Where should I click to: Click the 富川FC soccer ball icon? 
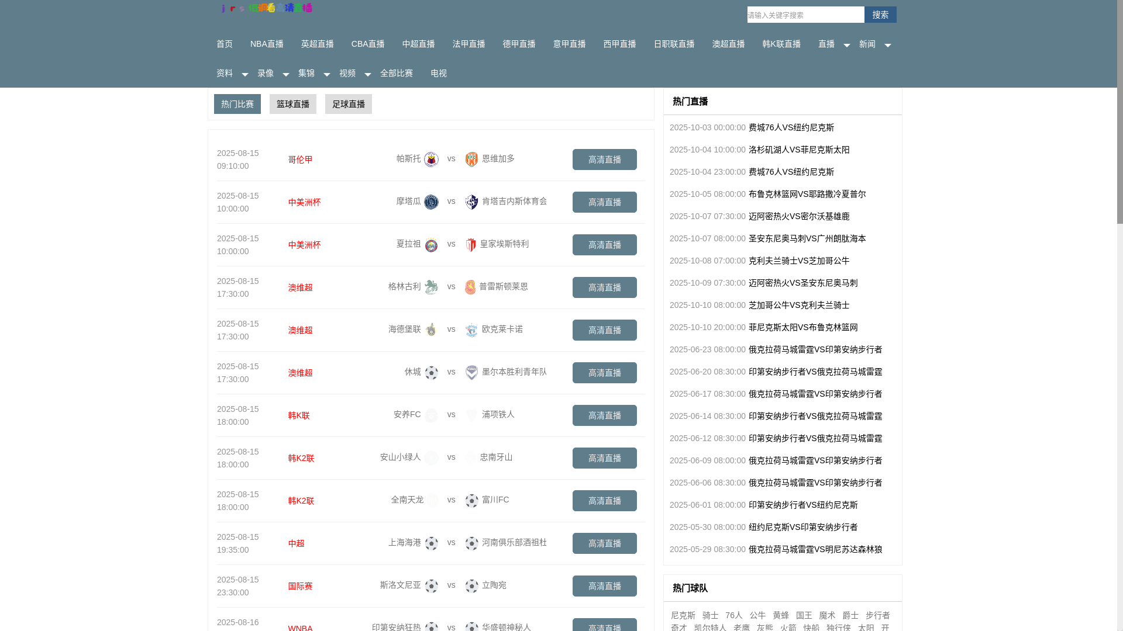pos(471,500)
